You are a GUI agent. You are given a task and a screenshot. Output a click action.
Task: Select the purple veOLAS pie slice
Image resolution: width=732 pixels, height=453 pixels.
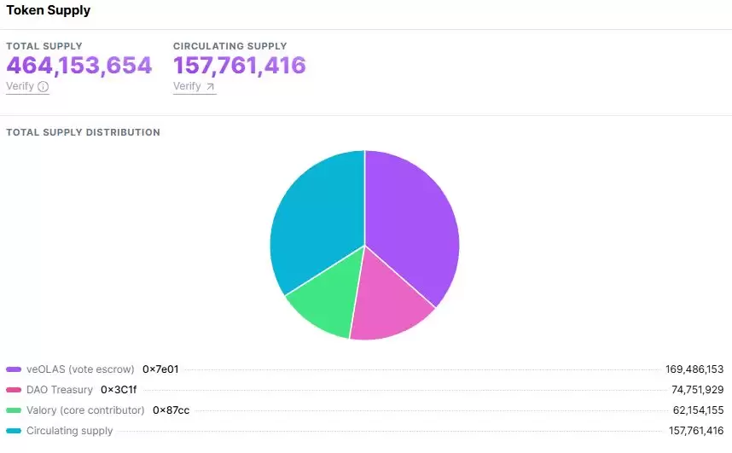click(410, 222)
